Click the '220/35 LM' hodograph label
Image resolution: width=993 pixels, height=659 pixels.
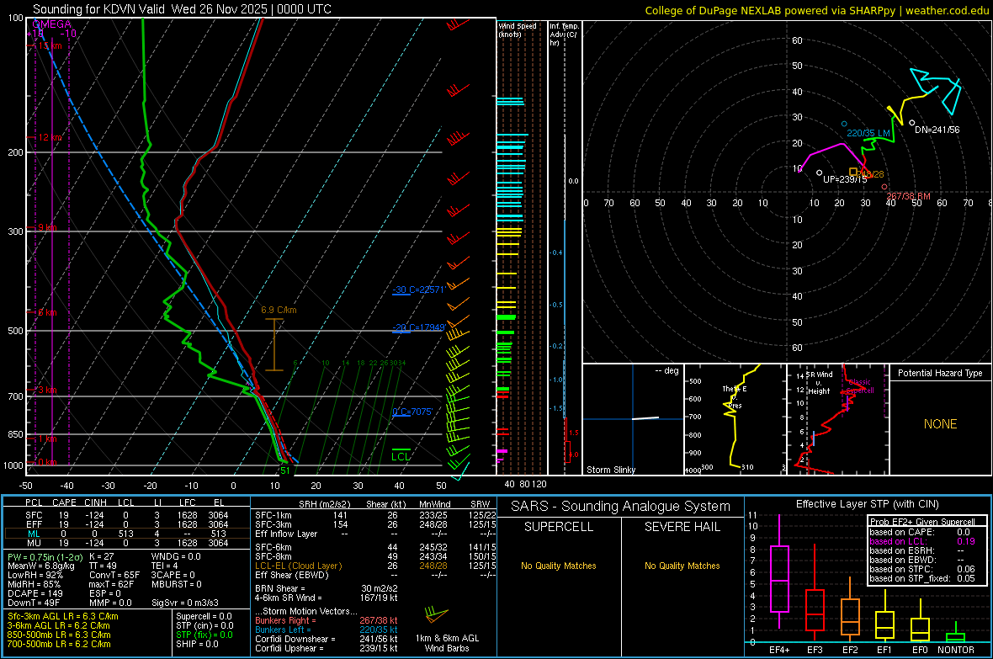point(868,133)
